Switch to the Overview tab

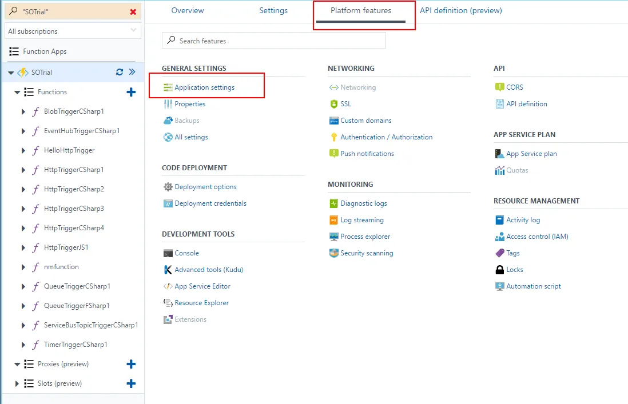188,11
